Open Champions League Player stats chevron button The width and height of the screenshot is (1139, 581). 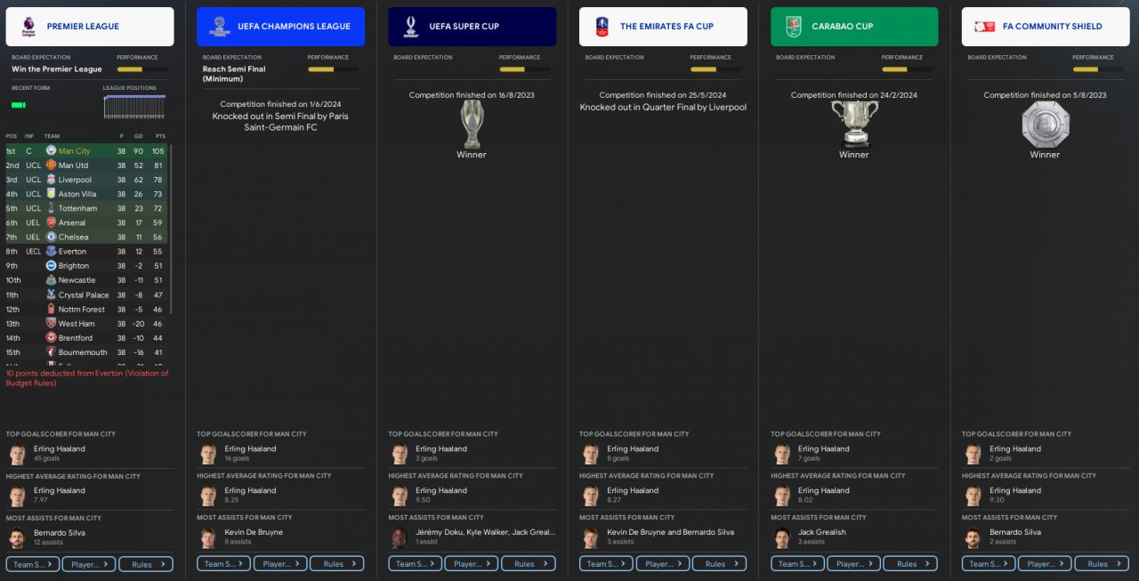pyautogui.click(x=280, y=563)
